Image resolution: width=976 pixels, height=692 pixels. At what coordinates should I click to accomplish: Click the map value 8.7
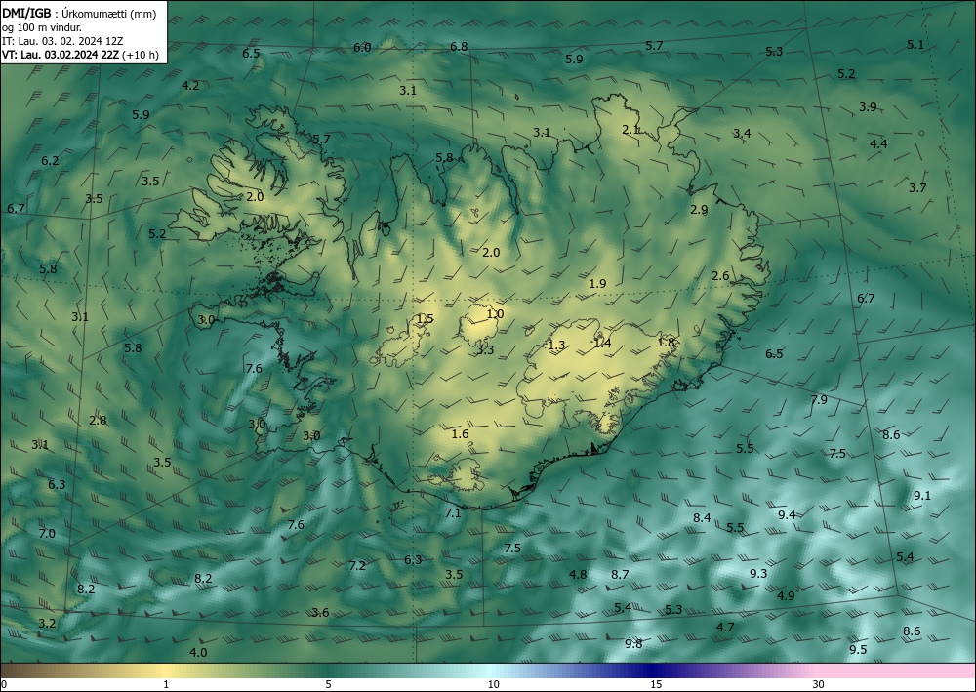[620, 574]
